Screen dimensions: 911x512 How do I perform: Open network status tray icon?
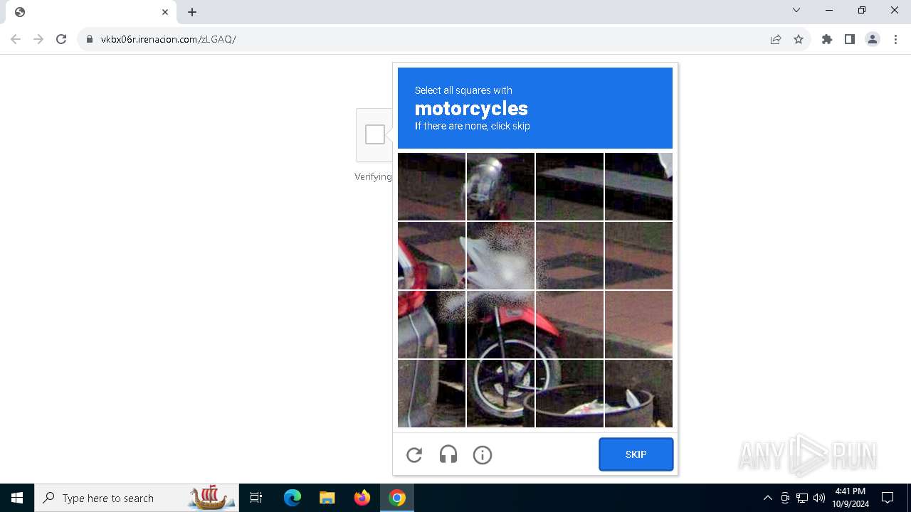pos(802,498)
